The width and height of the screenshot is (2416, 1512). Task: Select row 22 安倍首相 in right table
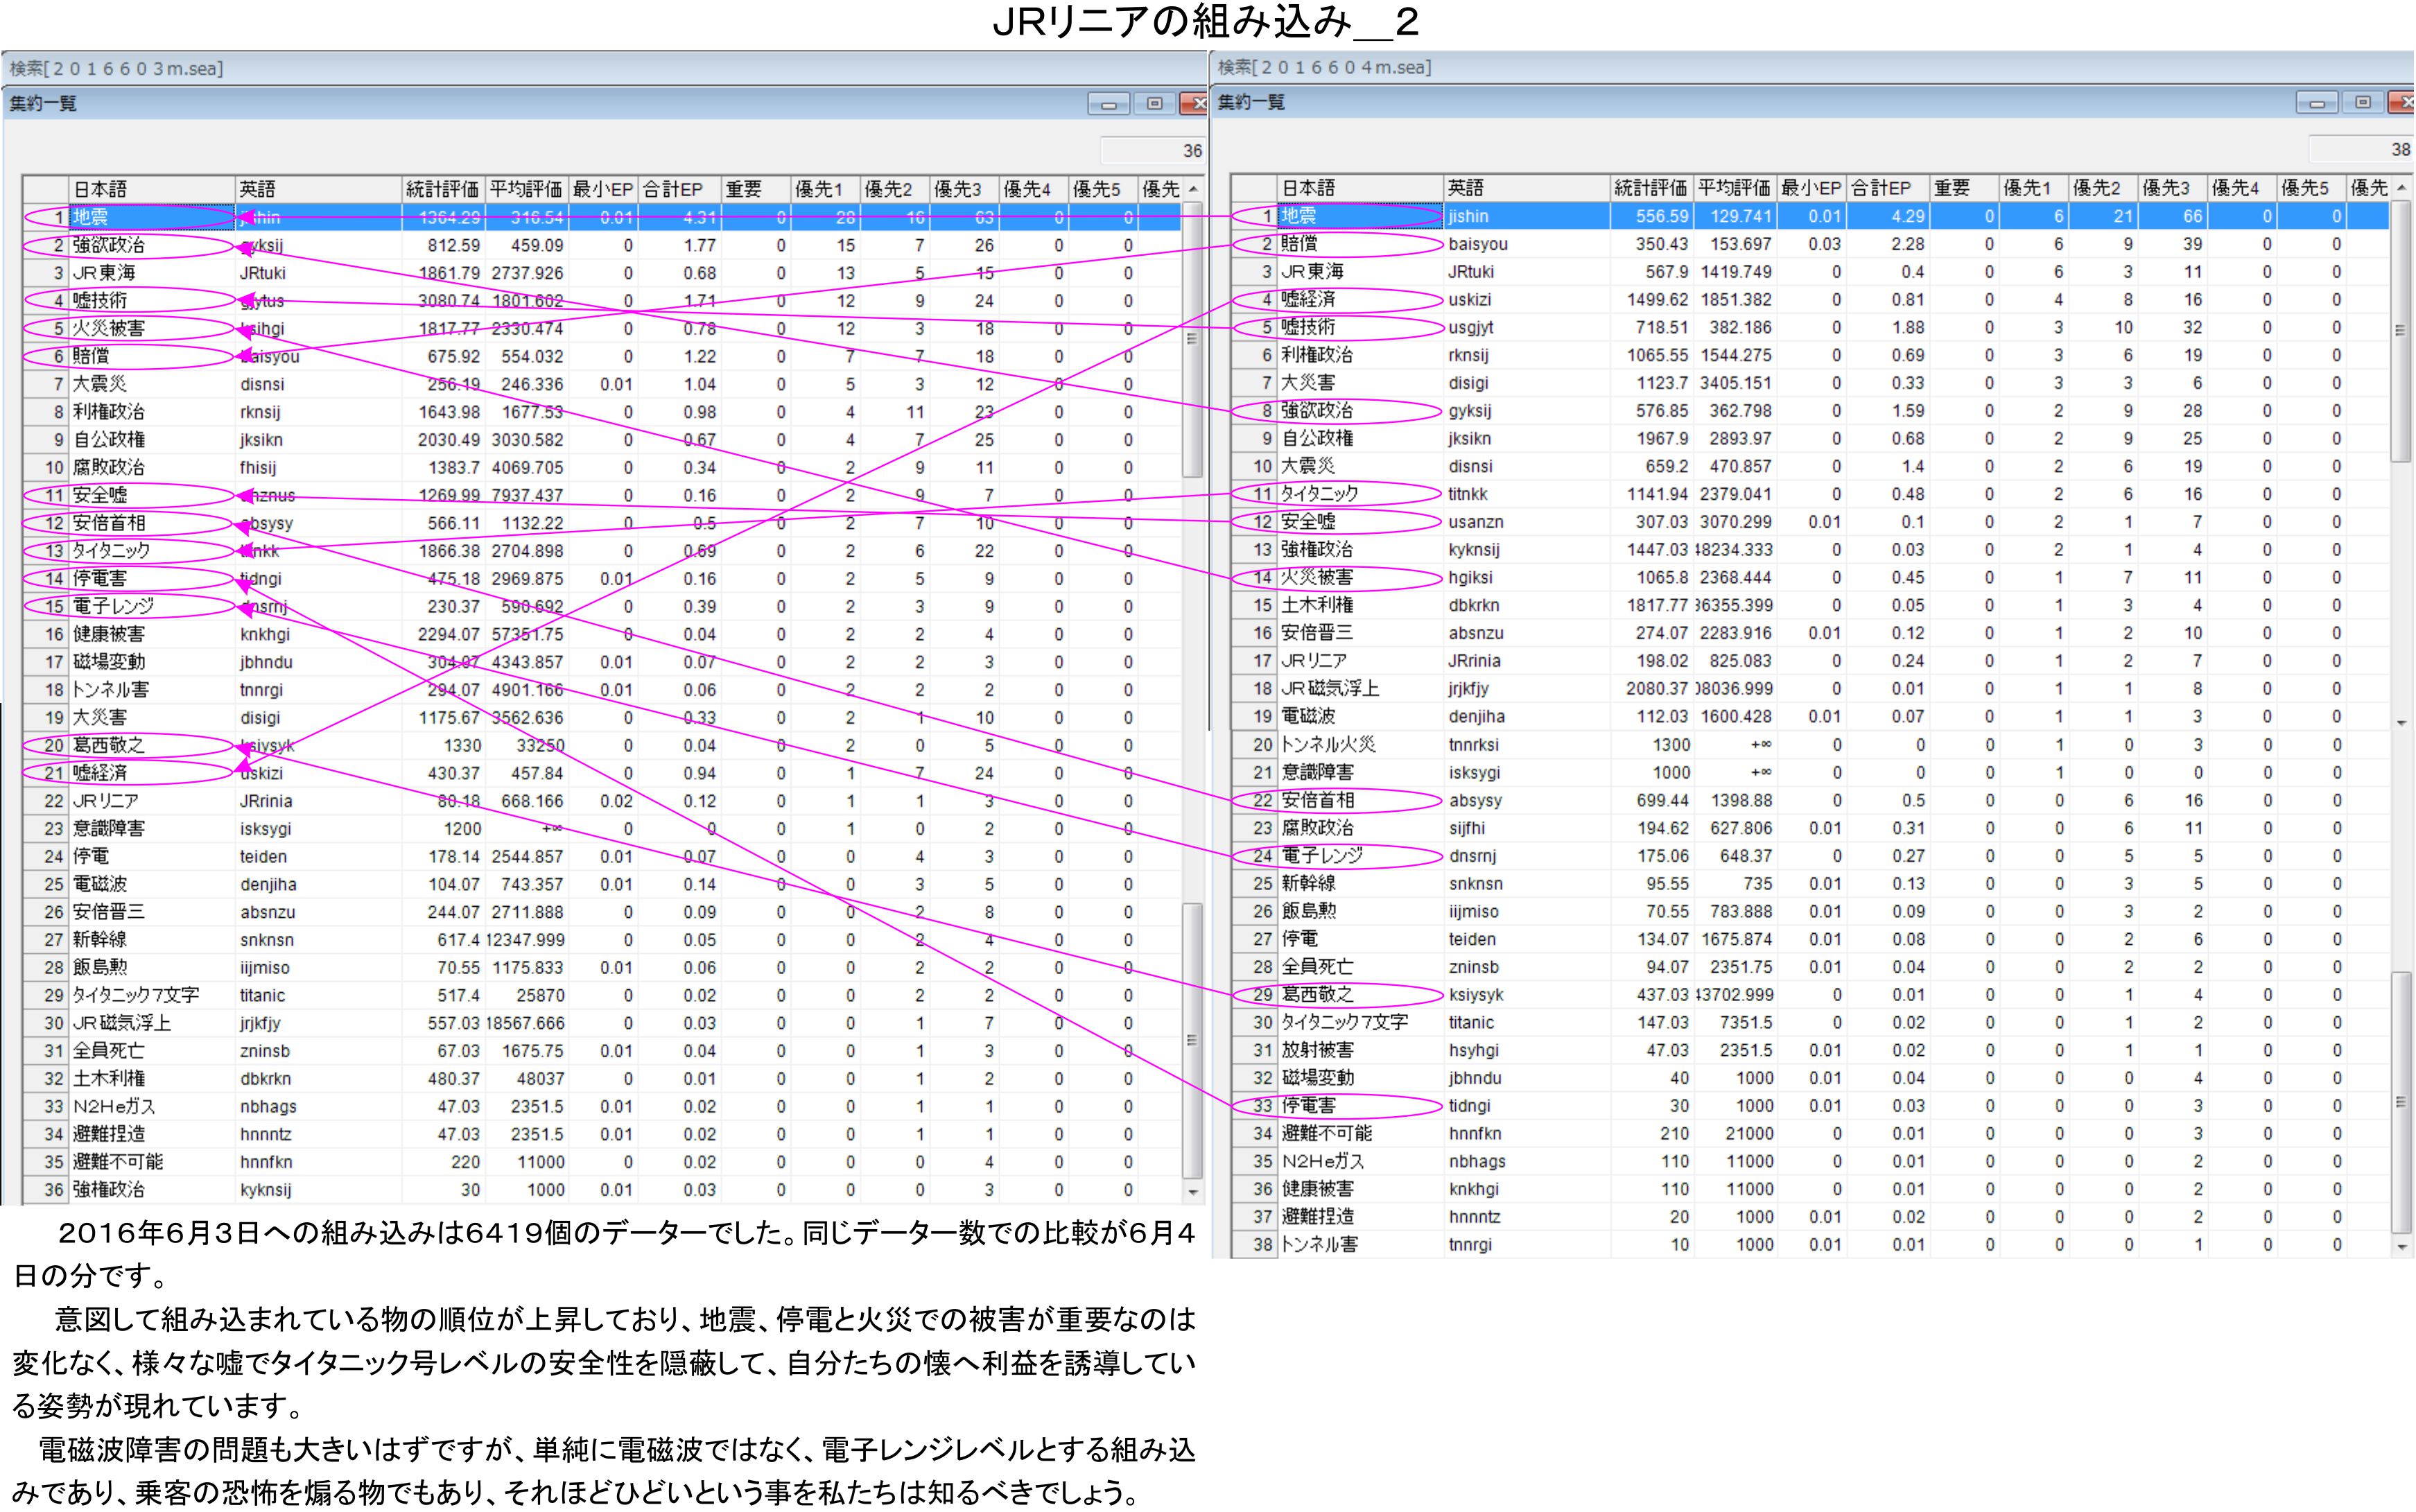1318,800
